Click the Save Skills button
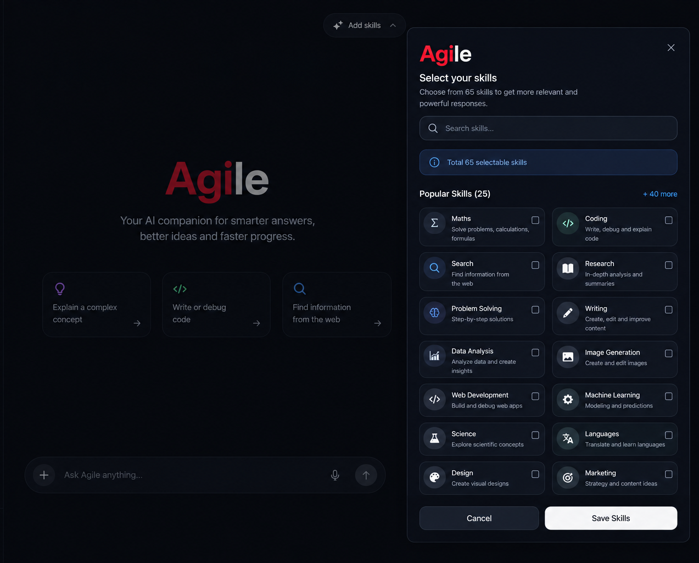The image size is (699, 563). coord(611,518)
